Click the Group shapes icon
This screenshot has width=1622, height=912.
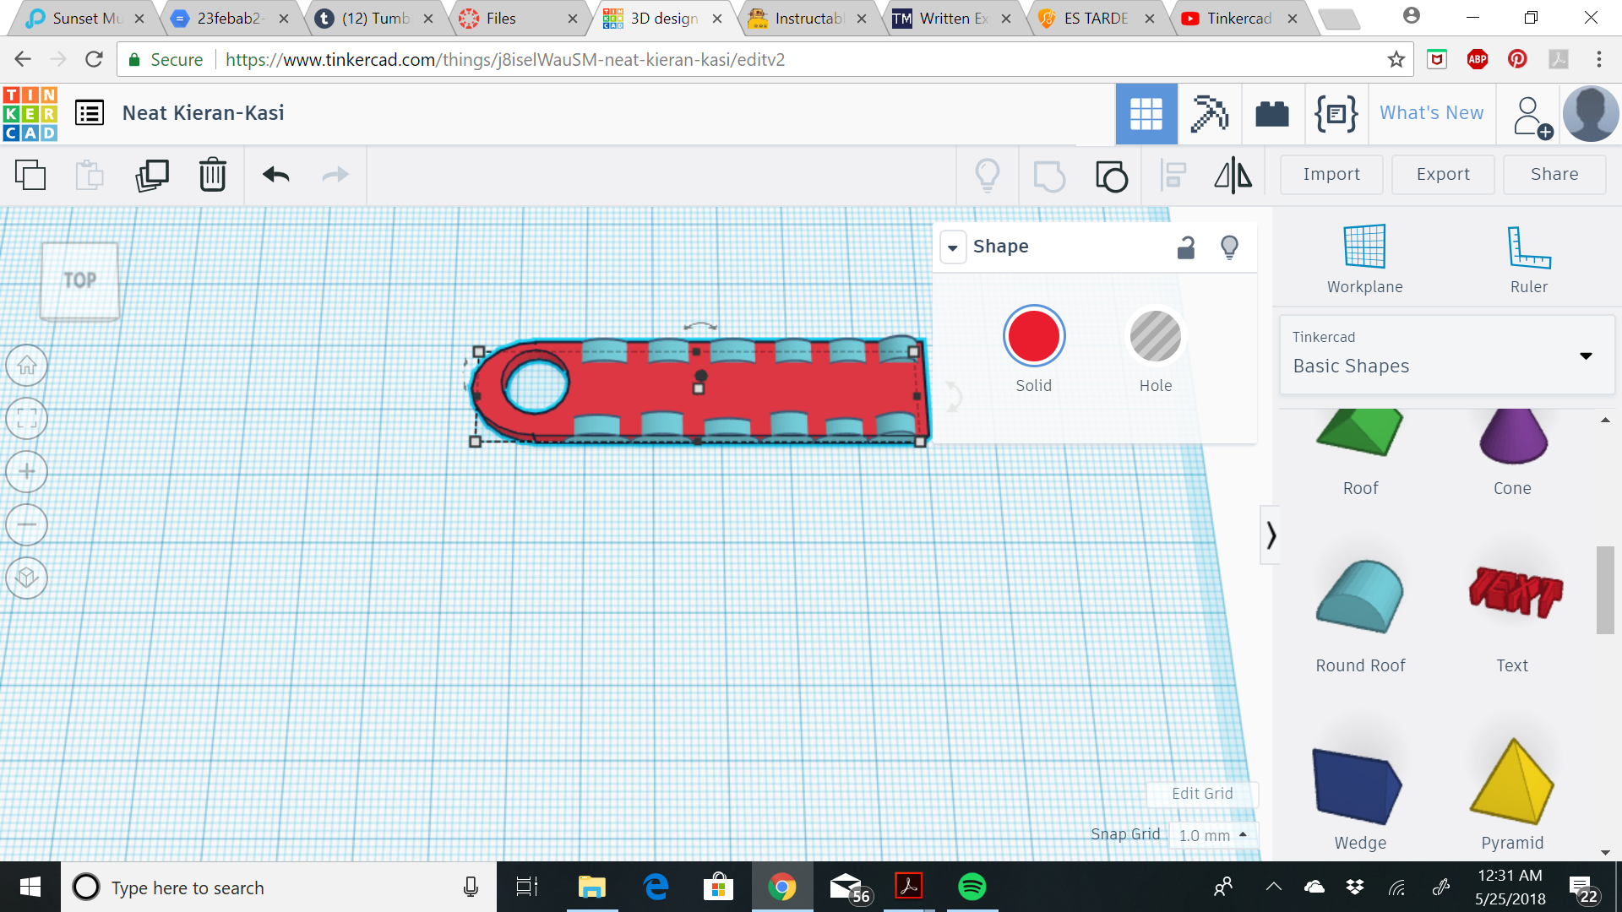(1049, 176)
